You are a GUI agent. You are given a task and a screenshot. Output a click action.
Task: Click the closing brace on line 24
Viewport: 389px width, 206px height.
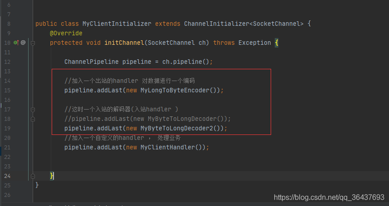coord(52,176)
